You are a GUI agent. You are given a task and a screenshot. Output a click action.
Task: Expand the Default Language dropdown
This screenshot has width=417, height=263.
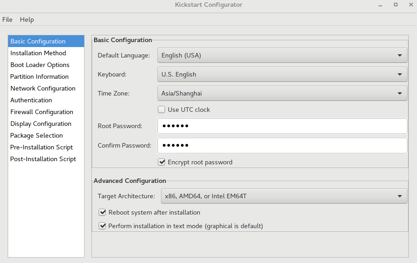(x=282, y=55)
